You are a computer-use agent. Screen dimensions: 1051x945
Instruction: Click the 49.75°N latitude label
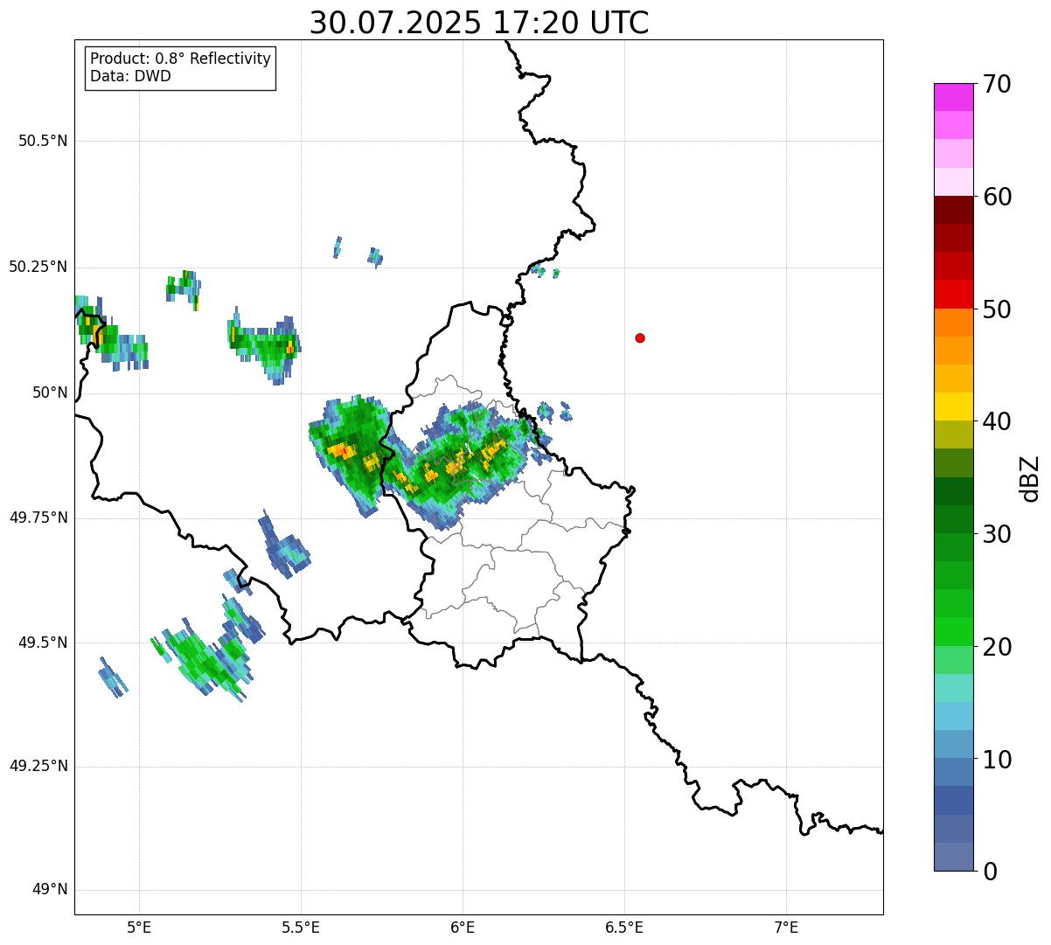click(x=38, y=518)
